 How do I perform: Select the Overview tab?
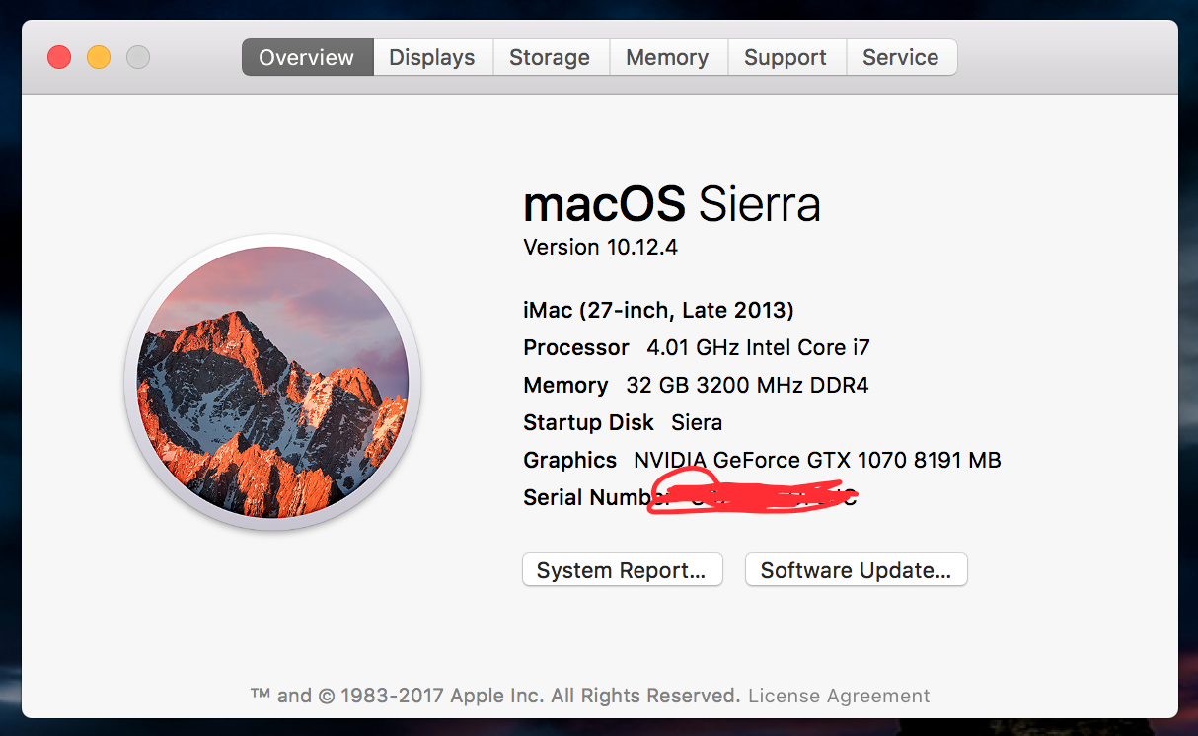coord(307,57)
